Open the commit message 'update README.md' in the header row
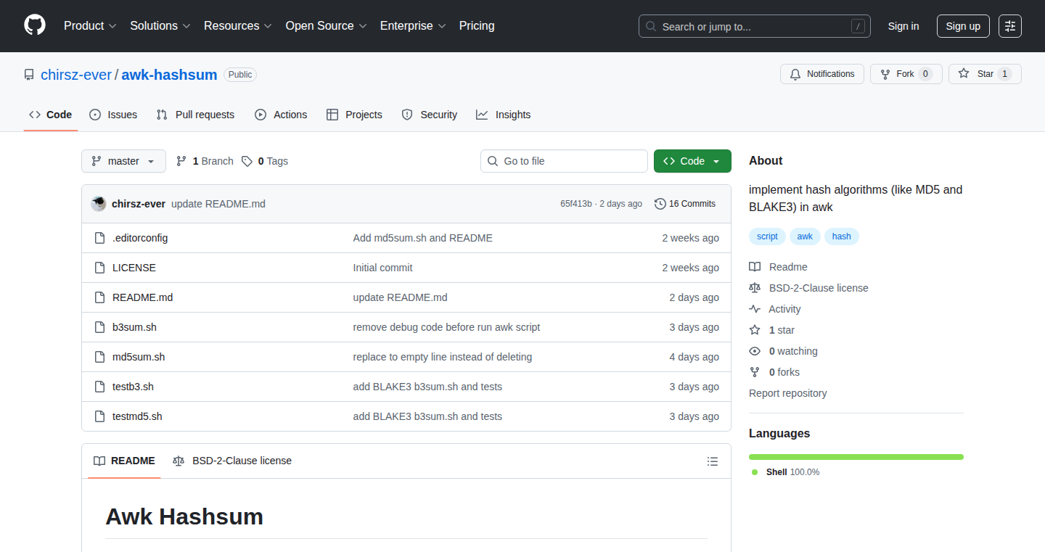The image size is (1045, 552). (218, 204)
